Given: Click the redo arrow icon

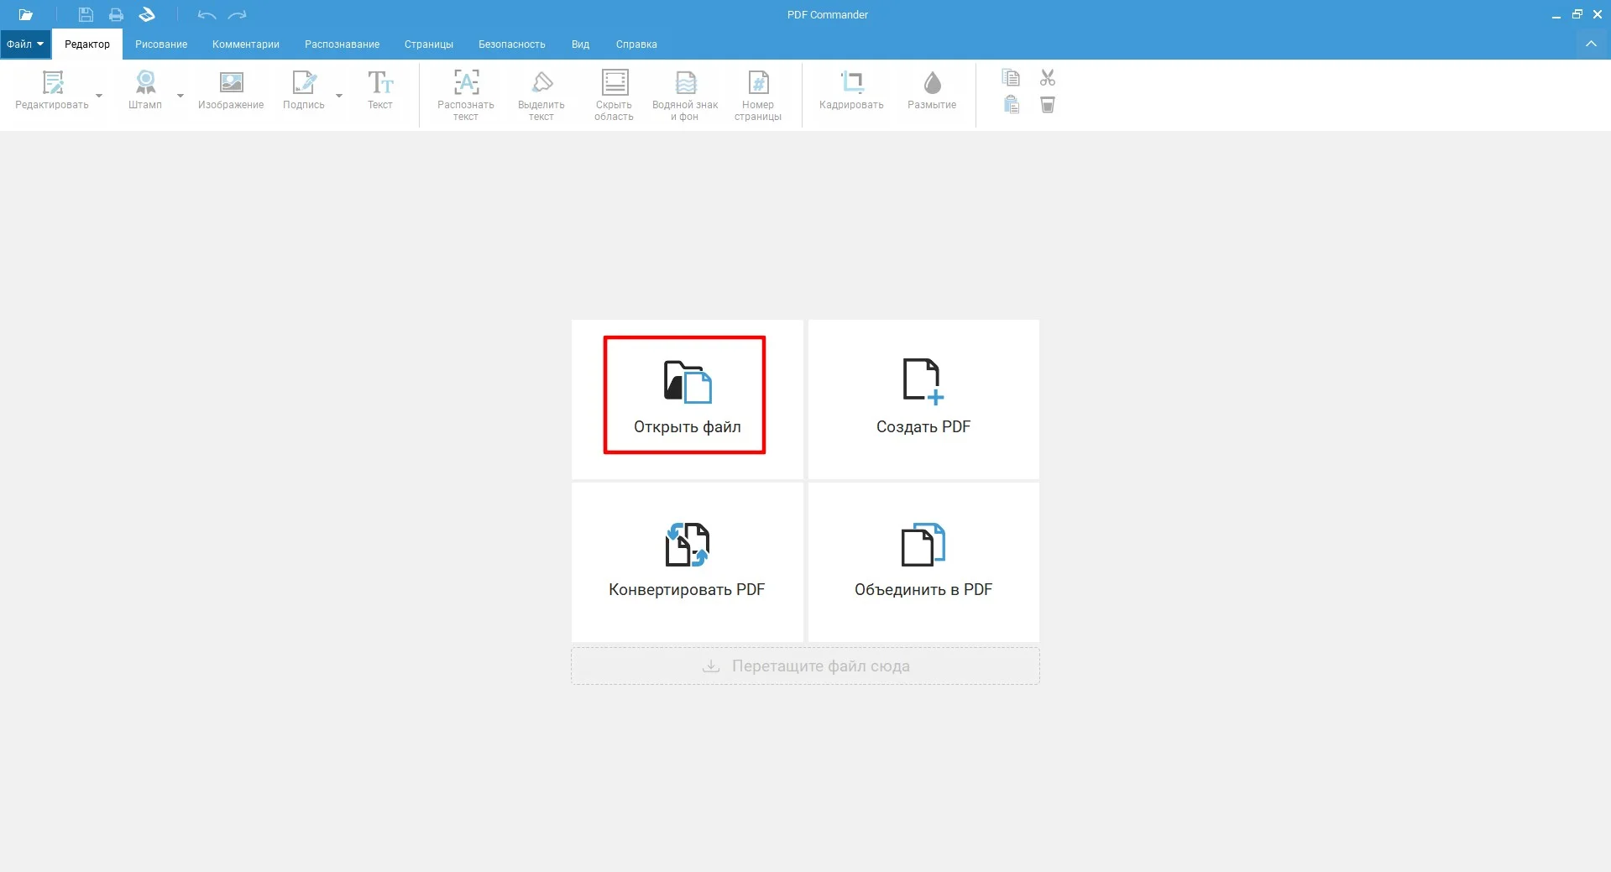Looking at the screenshot, I should coord(237,15).
